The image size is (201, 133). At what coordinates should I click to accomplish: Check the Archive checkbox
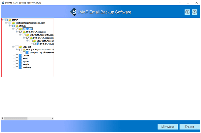click(17, 67)
